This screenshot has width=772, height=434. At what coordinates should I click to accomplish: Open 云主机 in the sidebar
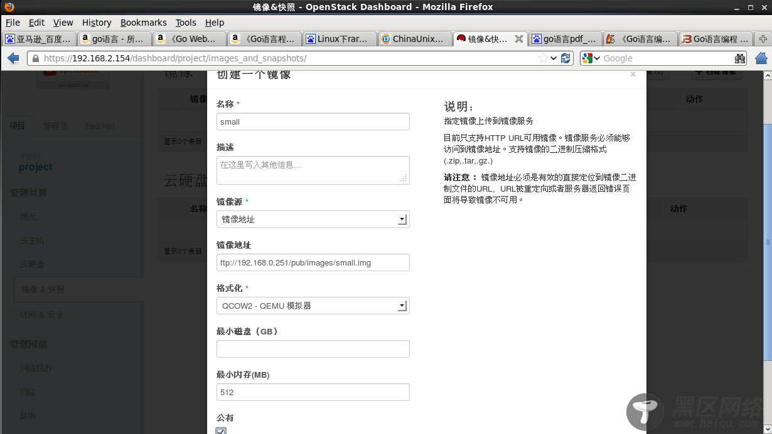32,240
